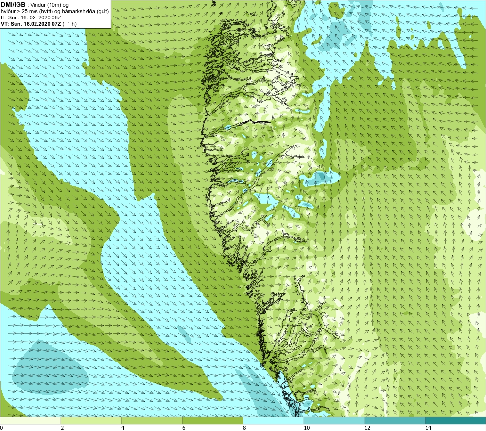Click the 'Vindur (10m) og' label
486x431 pixels.
click(x=50, y=5)
